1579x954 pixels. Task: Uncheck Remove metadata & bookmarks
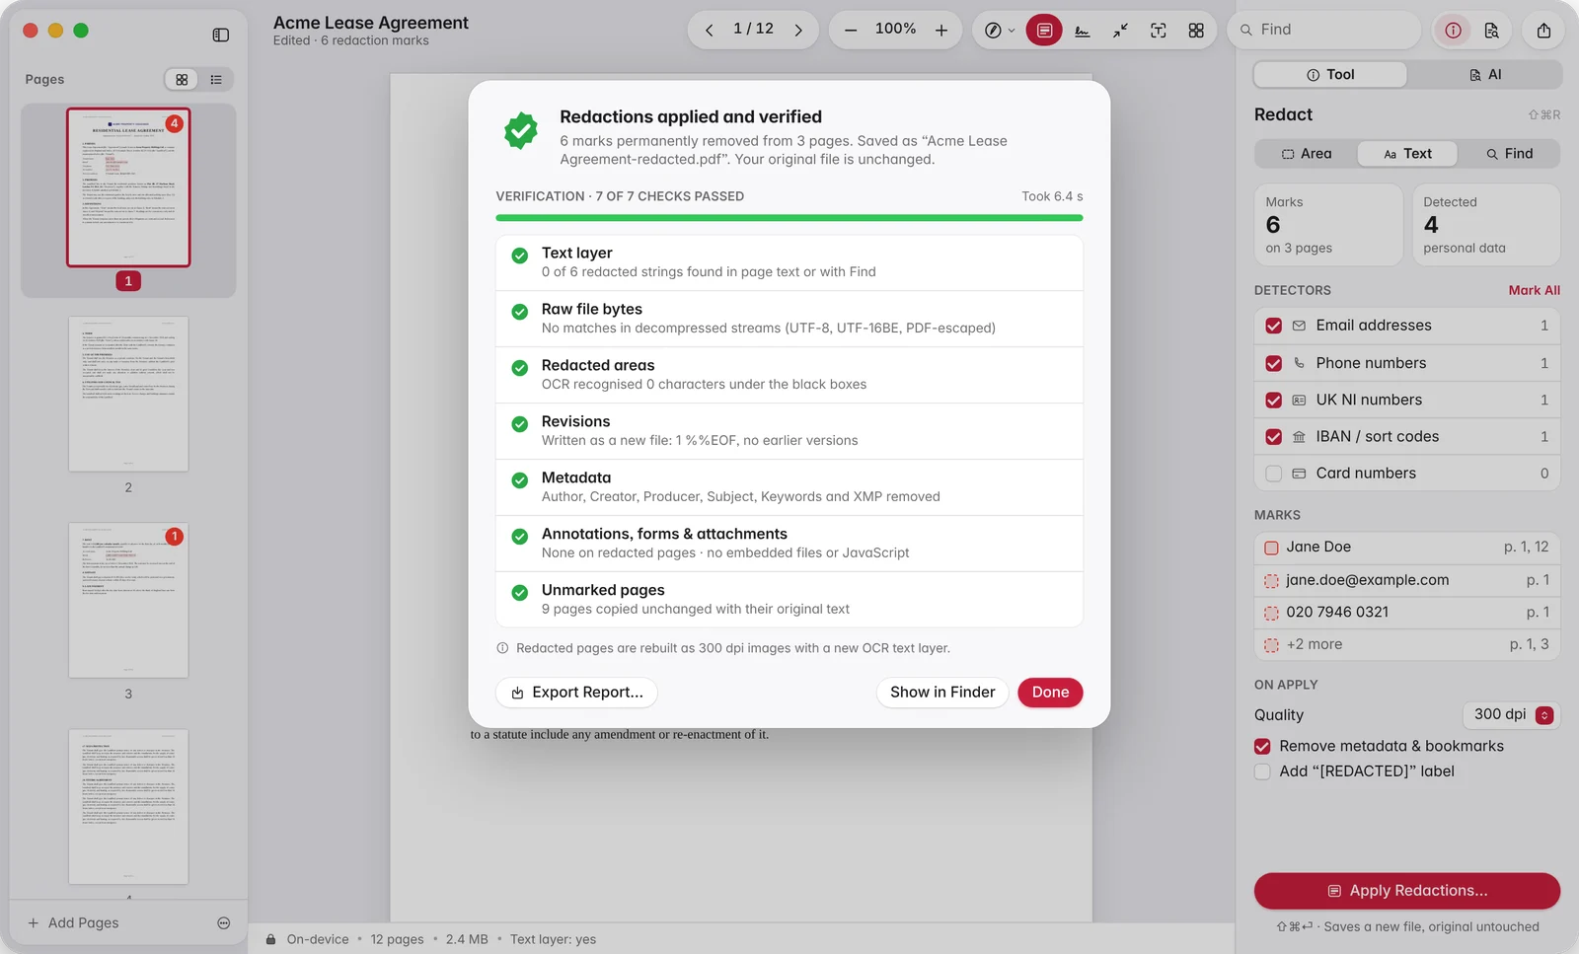coord(1262,746)
